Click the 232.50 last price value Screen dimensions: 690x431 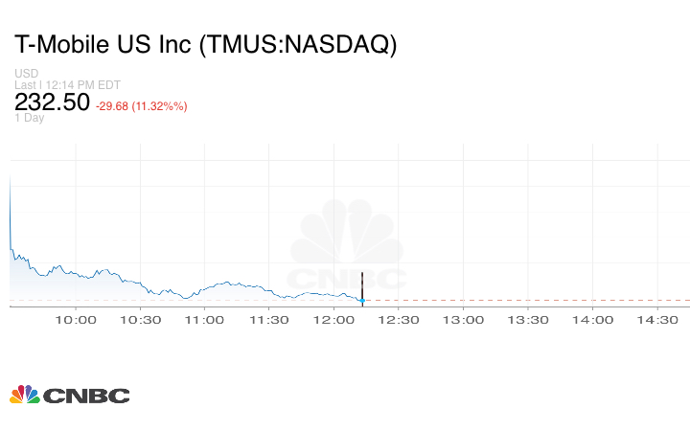pos(52,102)
